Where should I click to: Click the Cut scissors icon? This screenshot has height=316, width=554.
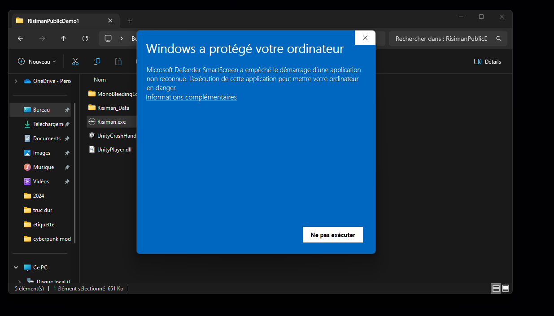pyautogui.click(x=75, y=61)
